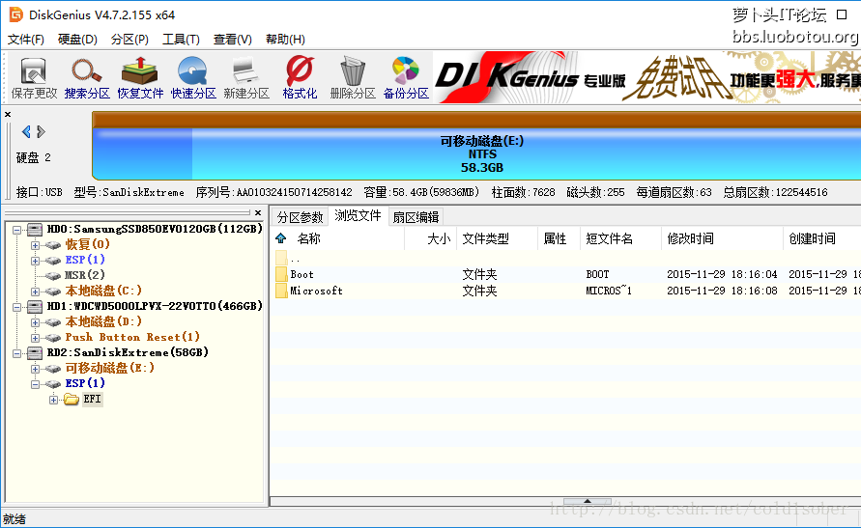Screen dimensions: 861x528
Task: Select 本地磁盘(C:) in the tree
Action: click(x=103, y=291)
